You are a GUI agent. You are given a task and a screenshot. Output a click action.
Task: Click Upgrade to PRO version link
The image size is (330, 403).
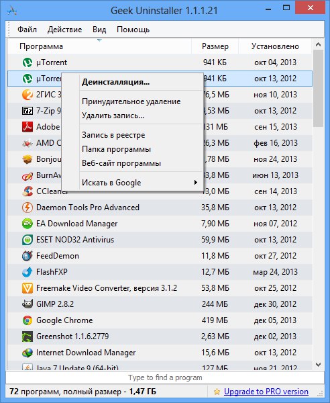tap(266, 392)
